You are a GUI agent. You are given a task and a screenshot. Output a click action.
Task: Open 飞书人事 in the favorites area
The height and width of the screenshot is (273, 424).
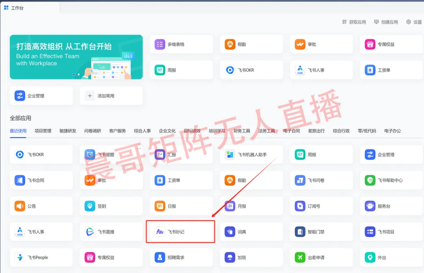click(x=321, y=70)
